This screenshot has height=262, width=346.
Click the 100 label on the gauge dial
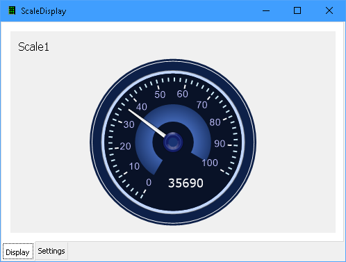(x=210, y=163)
